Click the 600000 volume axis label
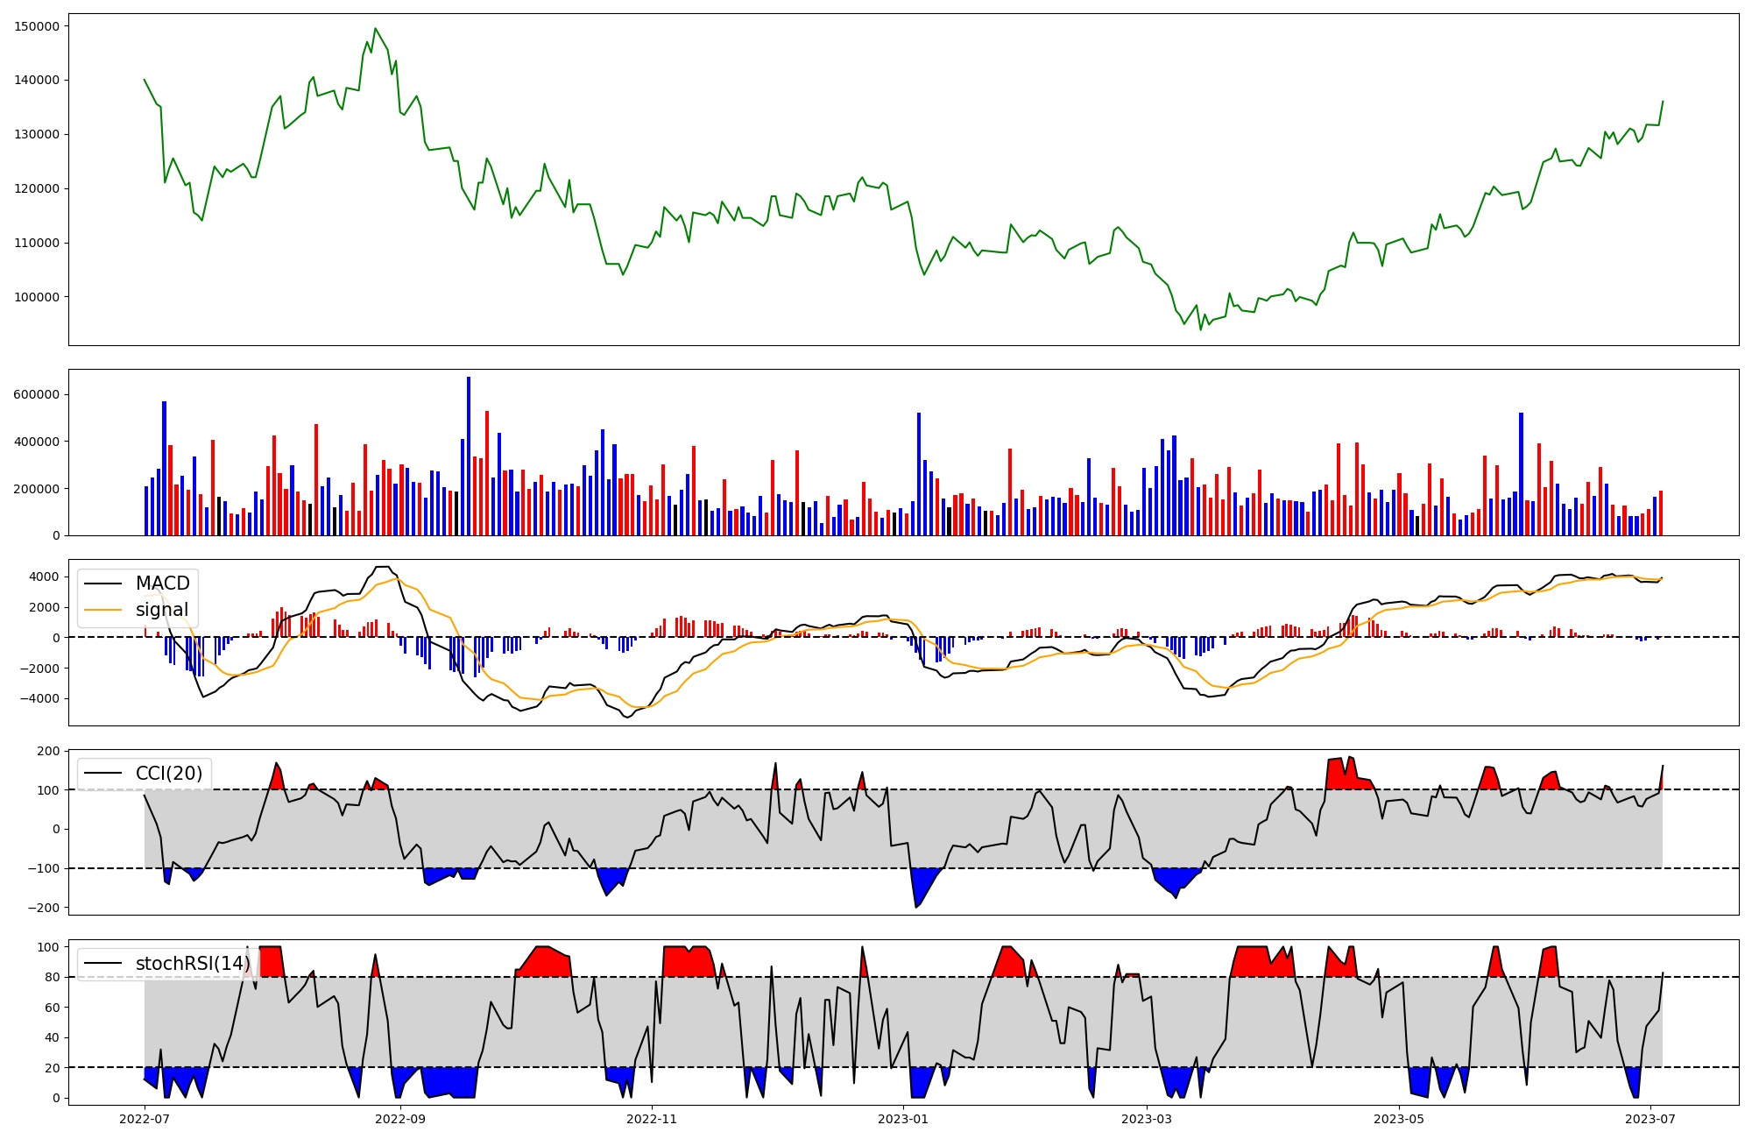The width and height of the screenshot is (1752, 1139). pyautogui.click(x=38, y=395)
